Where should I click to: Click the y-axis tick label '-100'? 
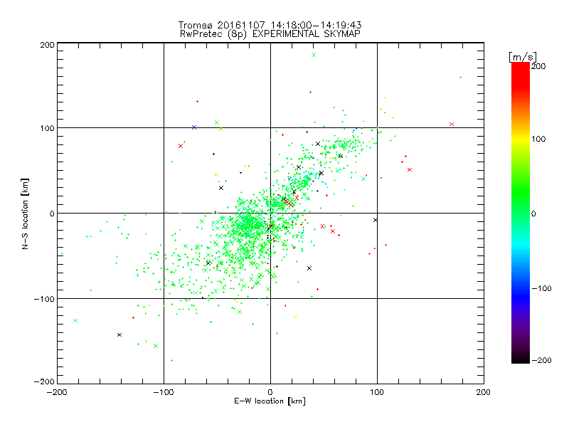44,299
